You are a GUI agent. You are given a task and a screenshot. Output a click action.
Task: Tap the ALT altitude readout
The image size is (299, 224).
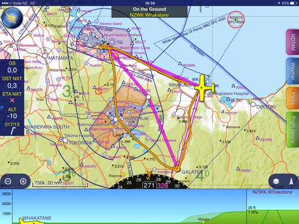[x=12, y=113]
